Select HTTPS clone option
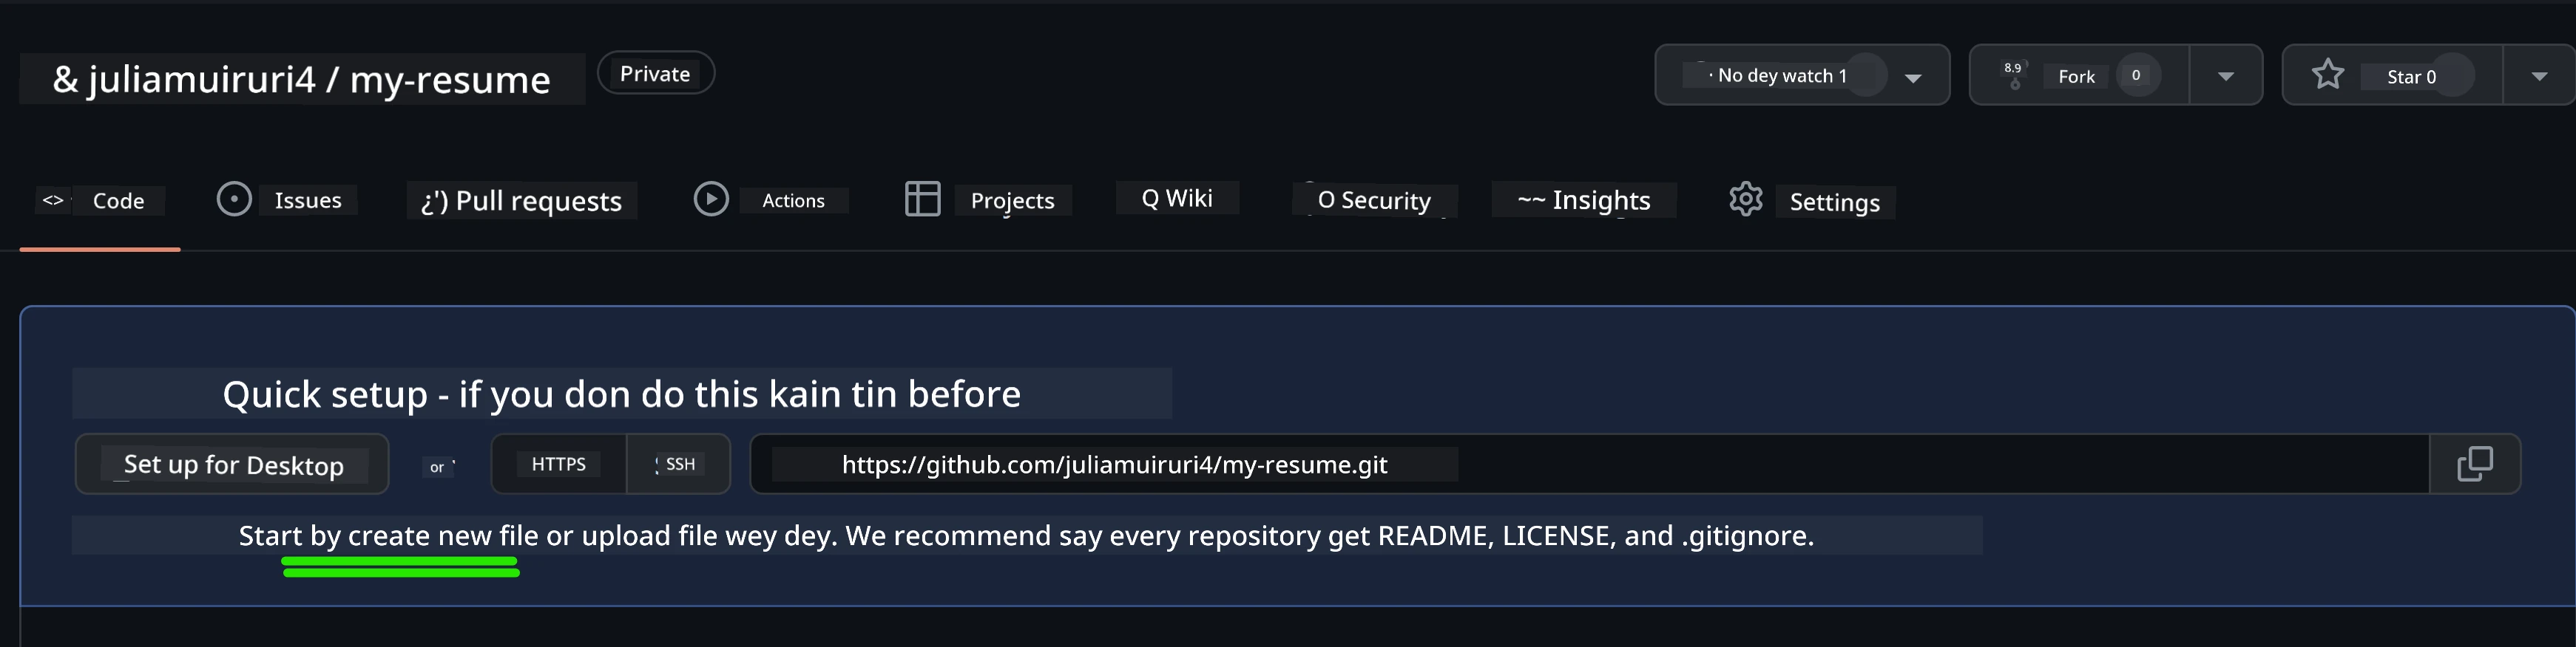This screenshot has height=647, width=2576. [559, 465]
